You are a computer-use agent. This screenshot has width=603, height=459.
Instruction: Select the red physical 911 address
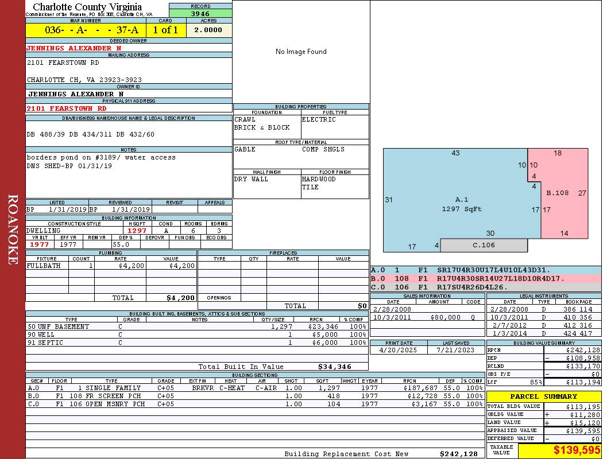click(66, 108)
